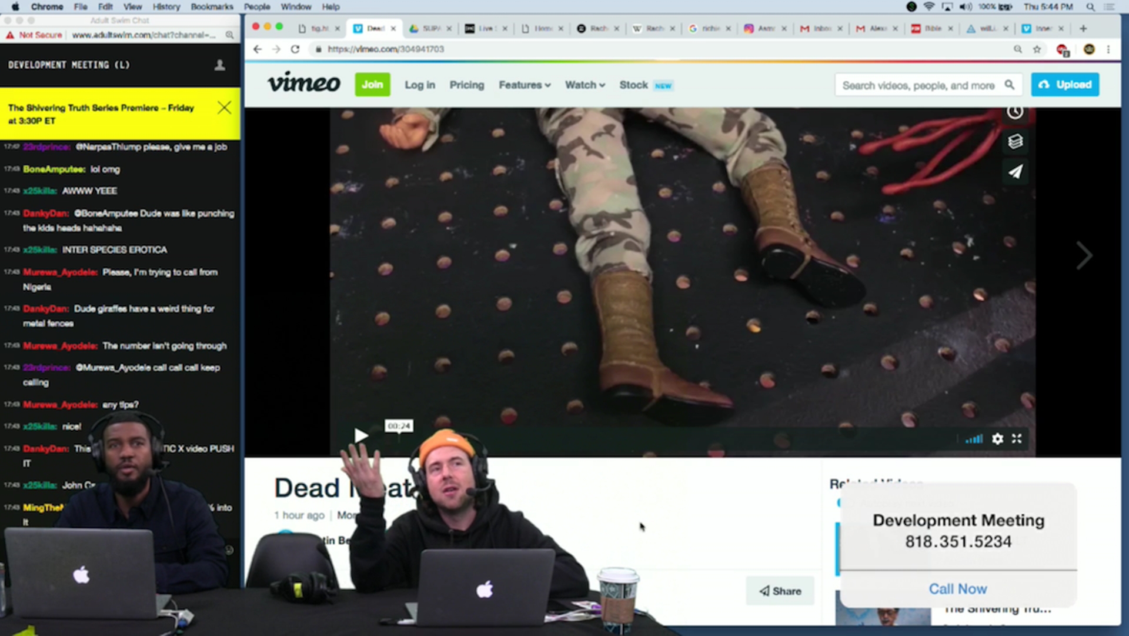1129x636 pixels.
Task: Close the active Vimeo tab
Action: 393,28
